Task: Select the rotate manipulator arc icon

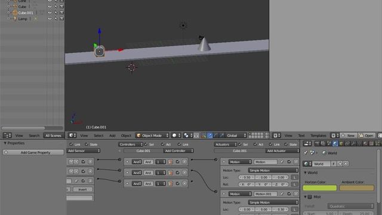Action: tap(215, 136)
